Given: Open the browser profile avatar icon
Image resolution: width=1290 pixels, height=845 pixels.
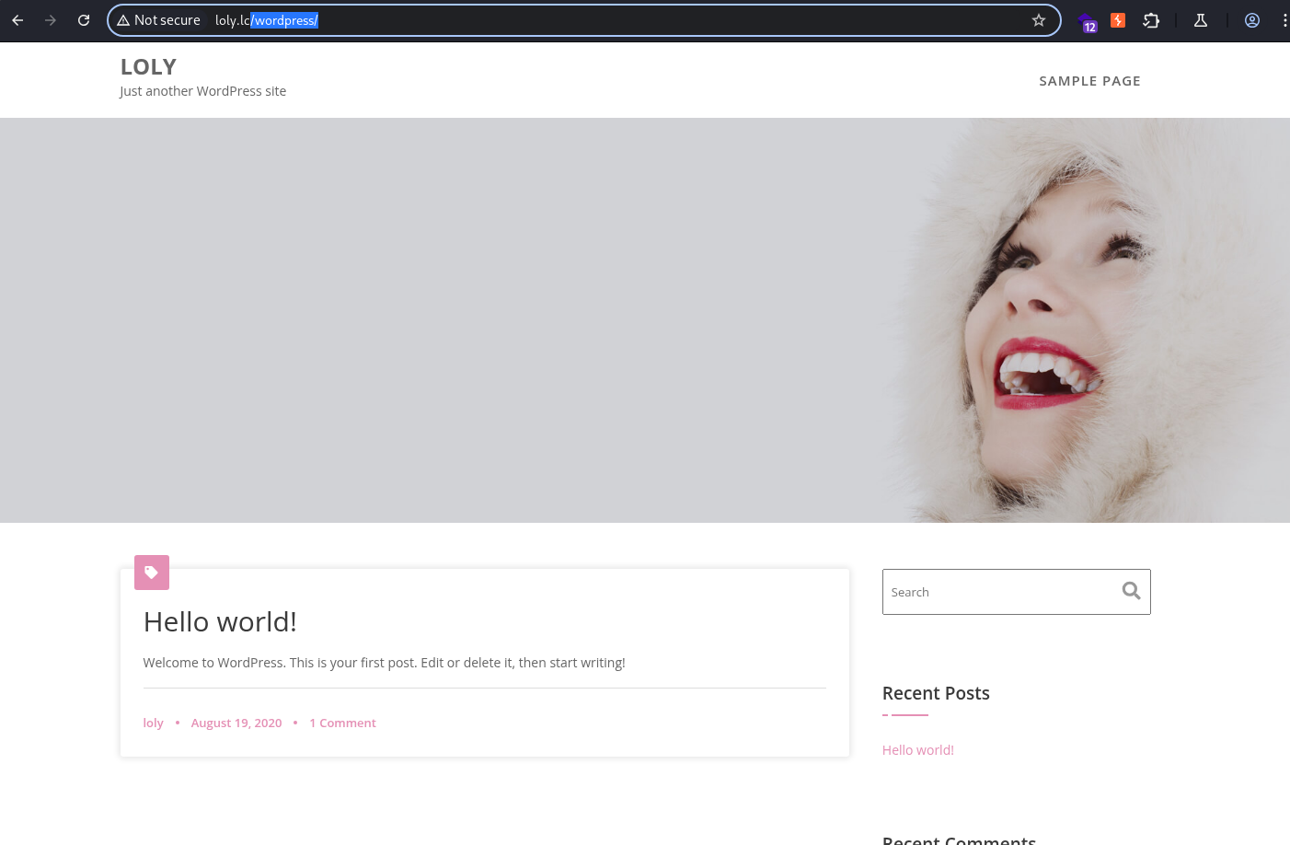Looking at the screenshot, I should [x=1252, y=20].
